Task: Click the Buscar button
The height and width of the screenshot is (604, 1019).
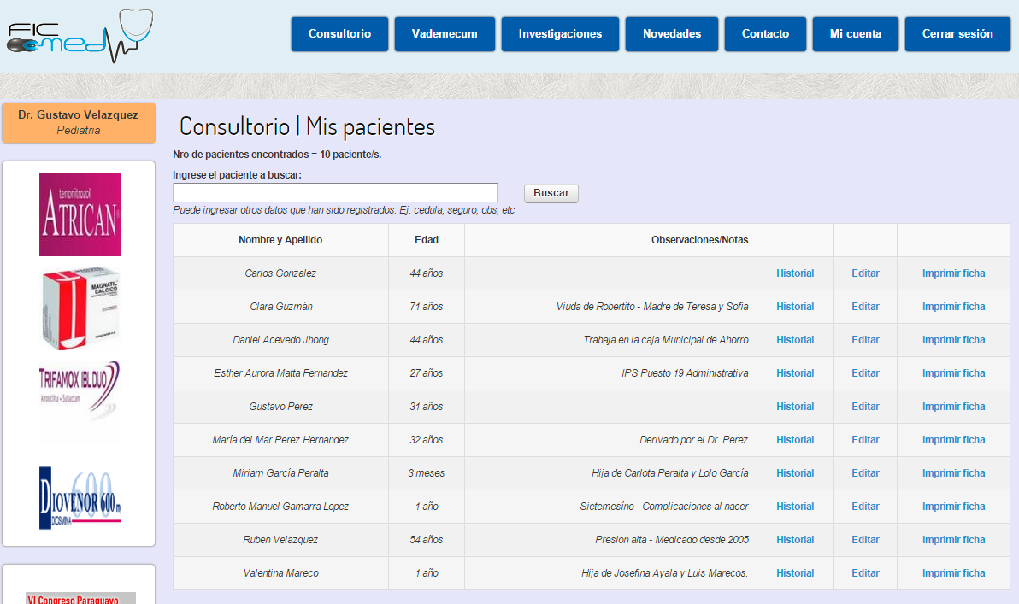Action: coord(551,192)
